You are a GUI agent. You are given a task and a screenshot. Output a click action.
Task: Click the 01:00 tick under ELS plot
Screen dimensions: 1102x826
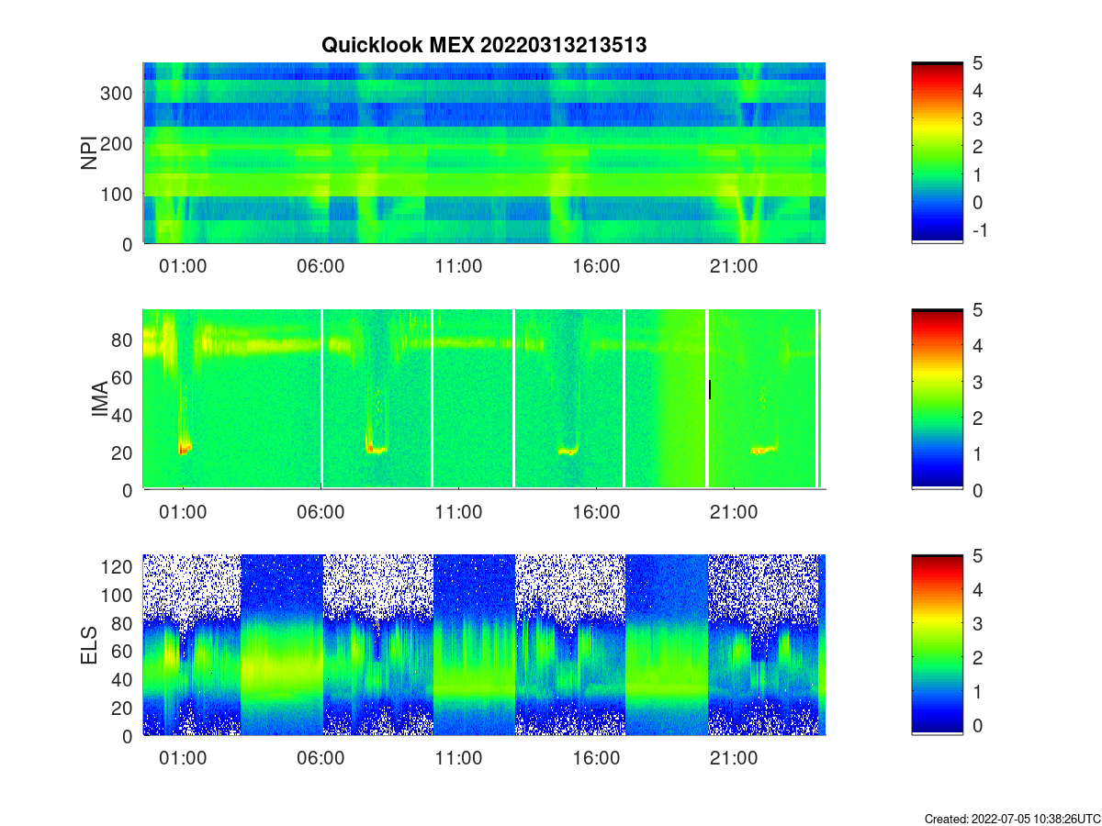(x=184, y=758)
